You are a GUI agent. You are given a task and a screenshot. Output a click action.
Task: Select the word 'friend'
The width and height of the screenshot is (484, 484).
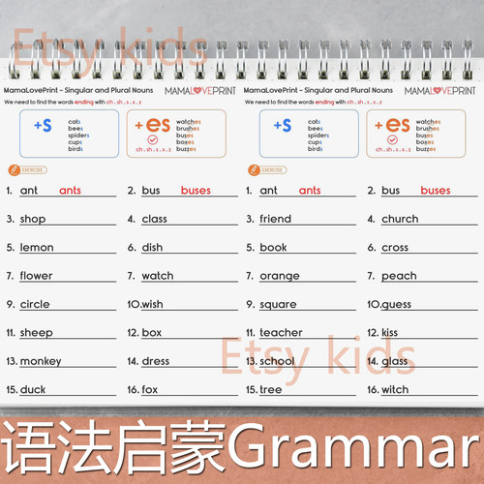[x=275, y=219]
